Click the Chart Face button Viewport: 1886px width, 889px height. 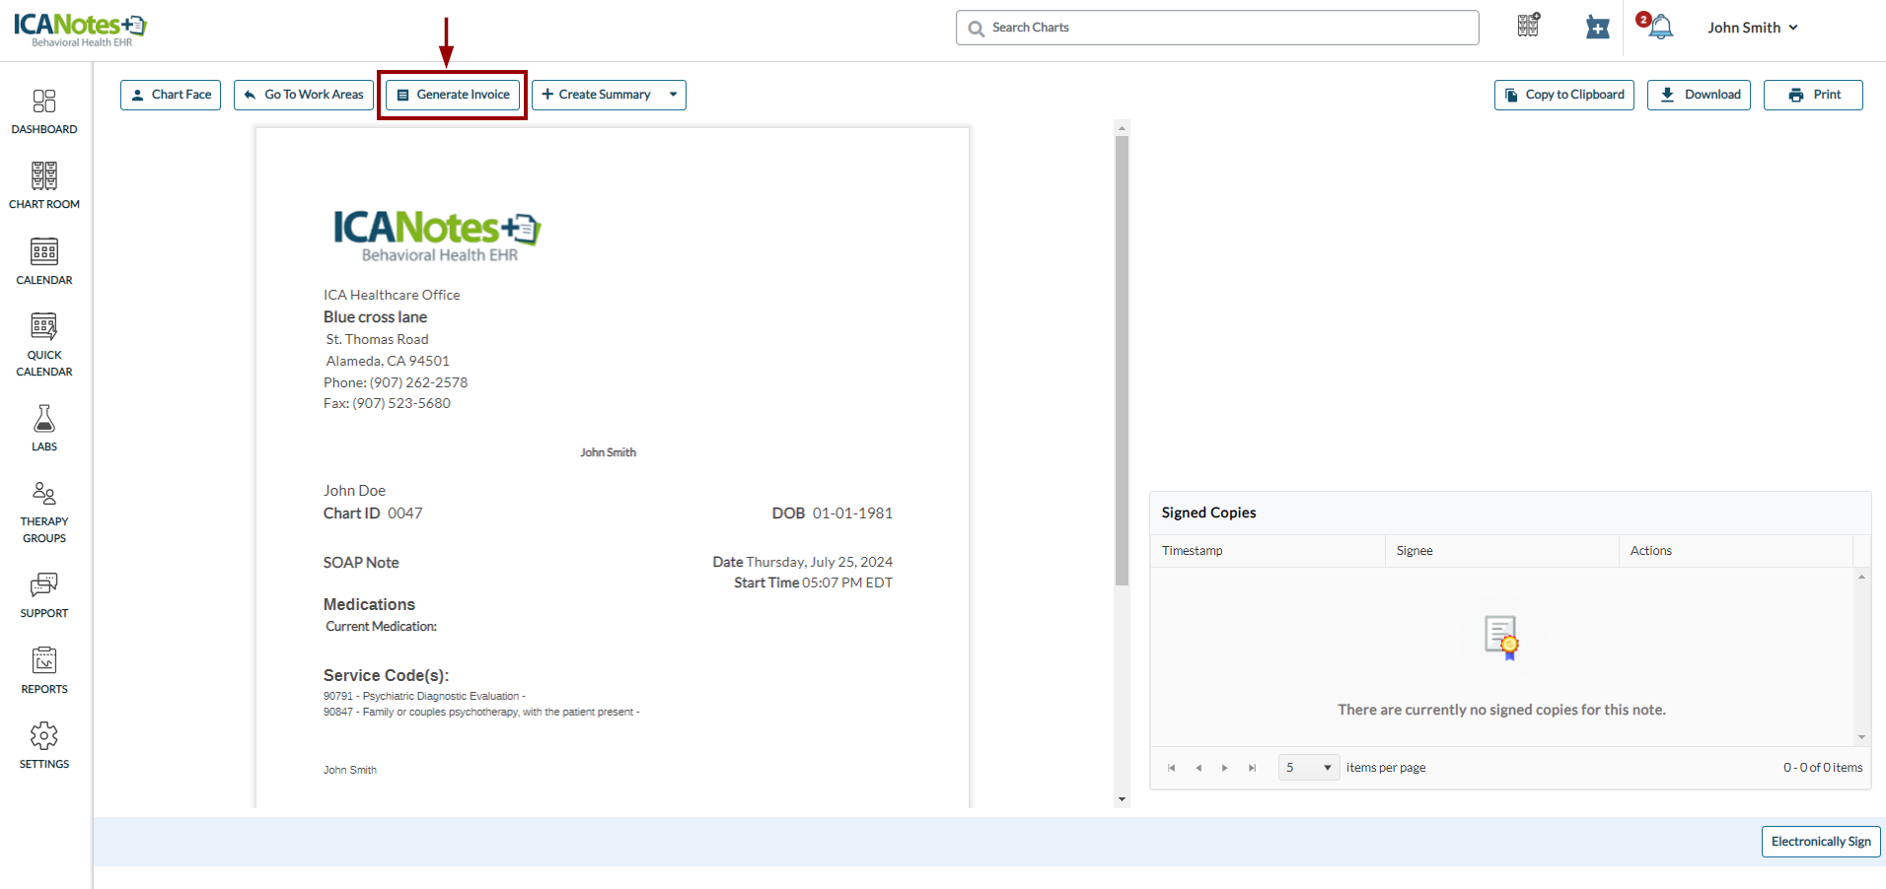[x=171, y=95]
